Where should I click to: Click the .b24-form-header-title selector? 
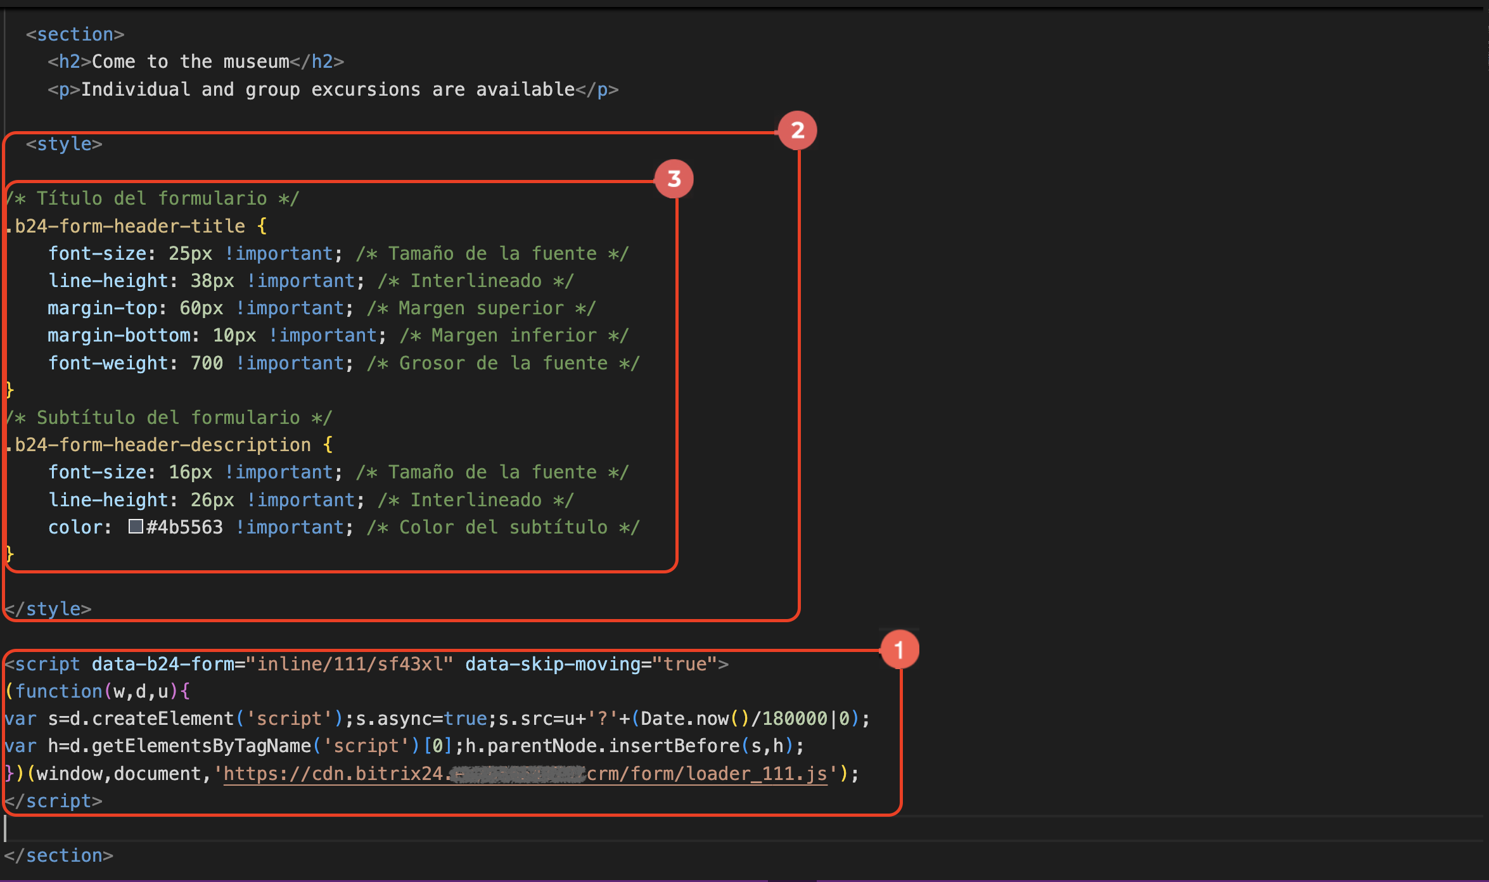[x=125, y=226]
